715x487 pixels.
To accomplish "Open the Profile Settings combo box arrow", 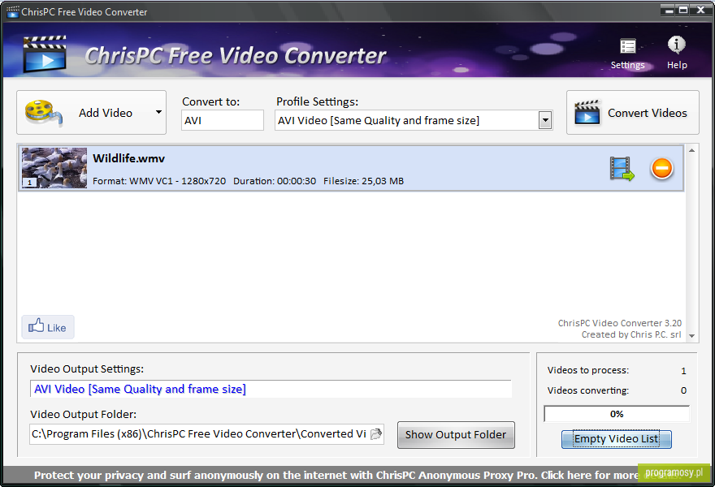I will click(544, 121).
